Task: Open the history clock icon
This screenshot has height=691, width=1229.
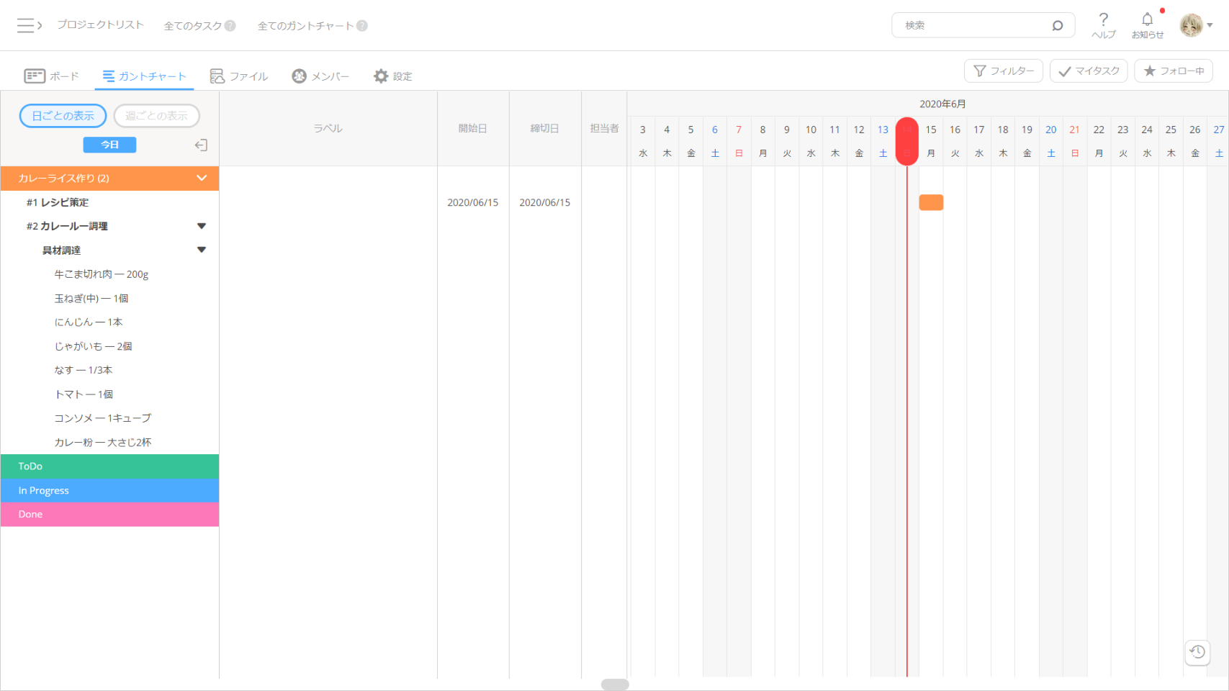Action: (x=1197, y=651)
